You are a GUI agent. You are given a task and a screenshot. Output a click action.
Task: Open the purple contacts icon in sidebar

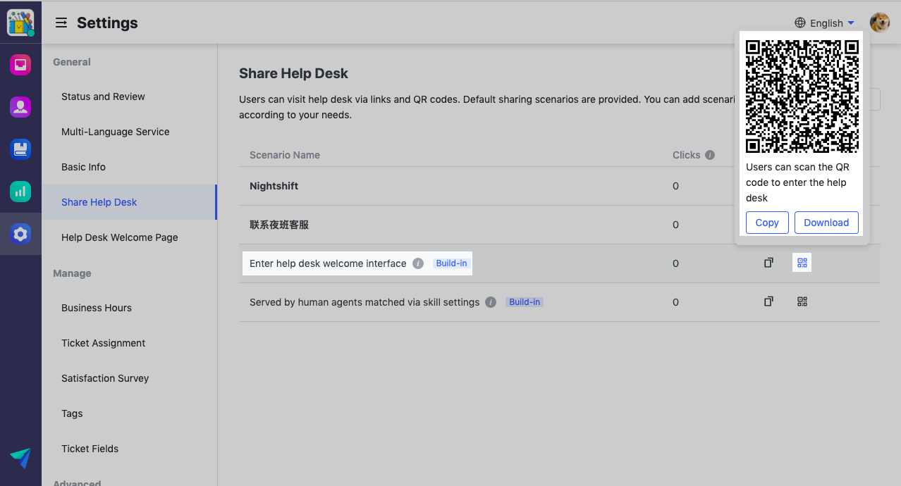pos(20,107)
